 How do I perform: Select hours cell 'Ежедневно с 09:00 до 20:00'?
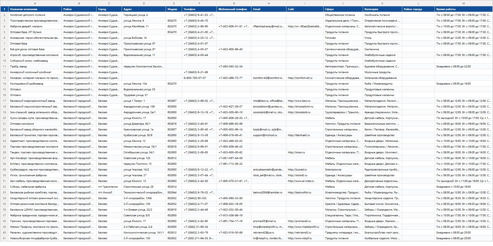click(463, 238)
